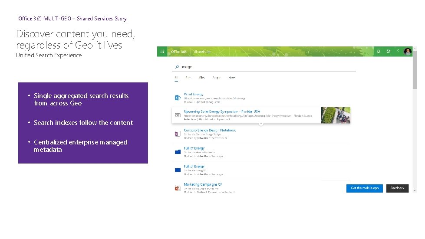Open Upcoming Solar Energy Symposium result
425x239 pixels.
[222, 111]
